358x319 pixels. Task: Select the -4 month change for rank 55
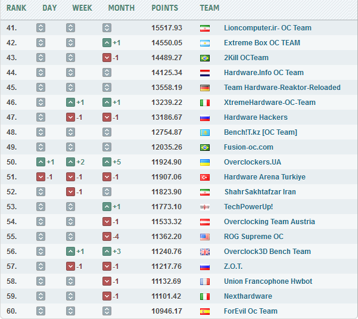click(116, 237)
